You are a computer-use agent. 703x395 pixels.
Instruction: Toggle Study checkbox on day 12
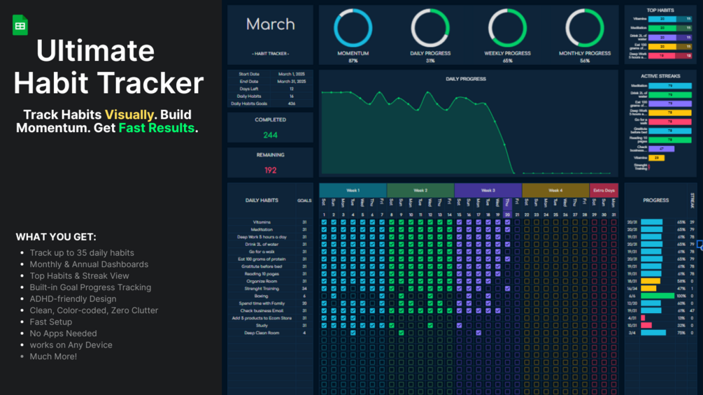(430, 326)
